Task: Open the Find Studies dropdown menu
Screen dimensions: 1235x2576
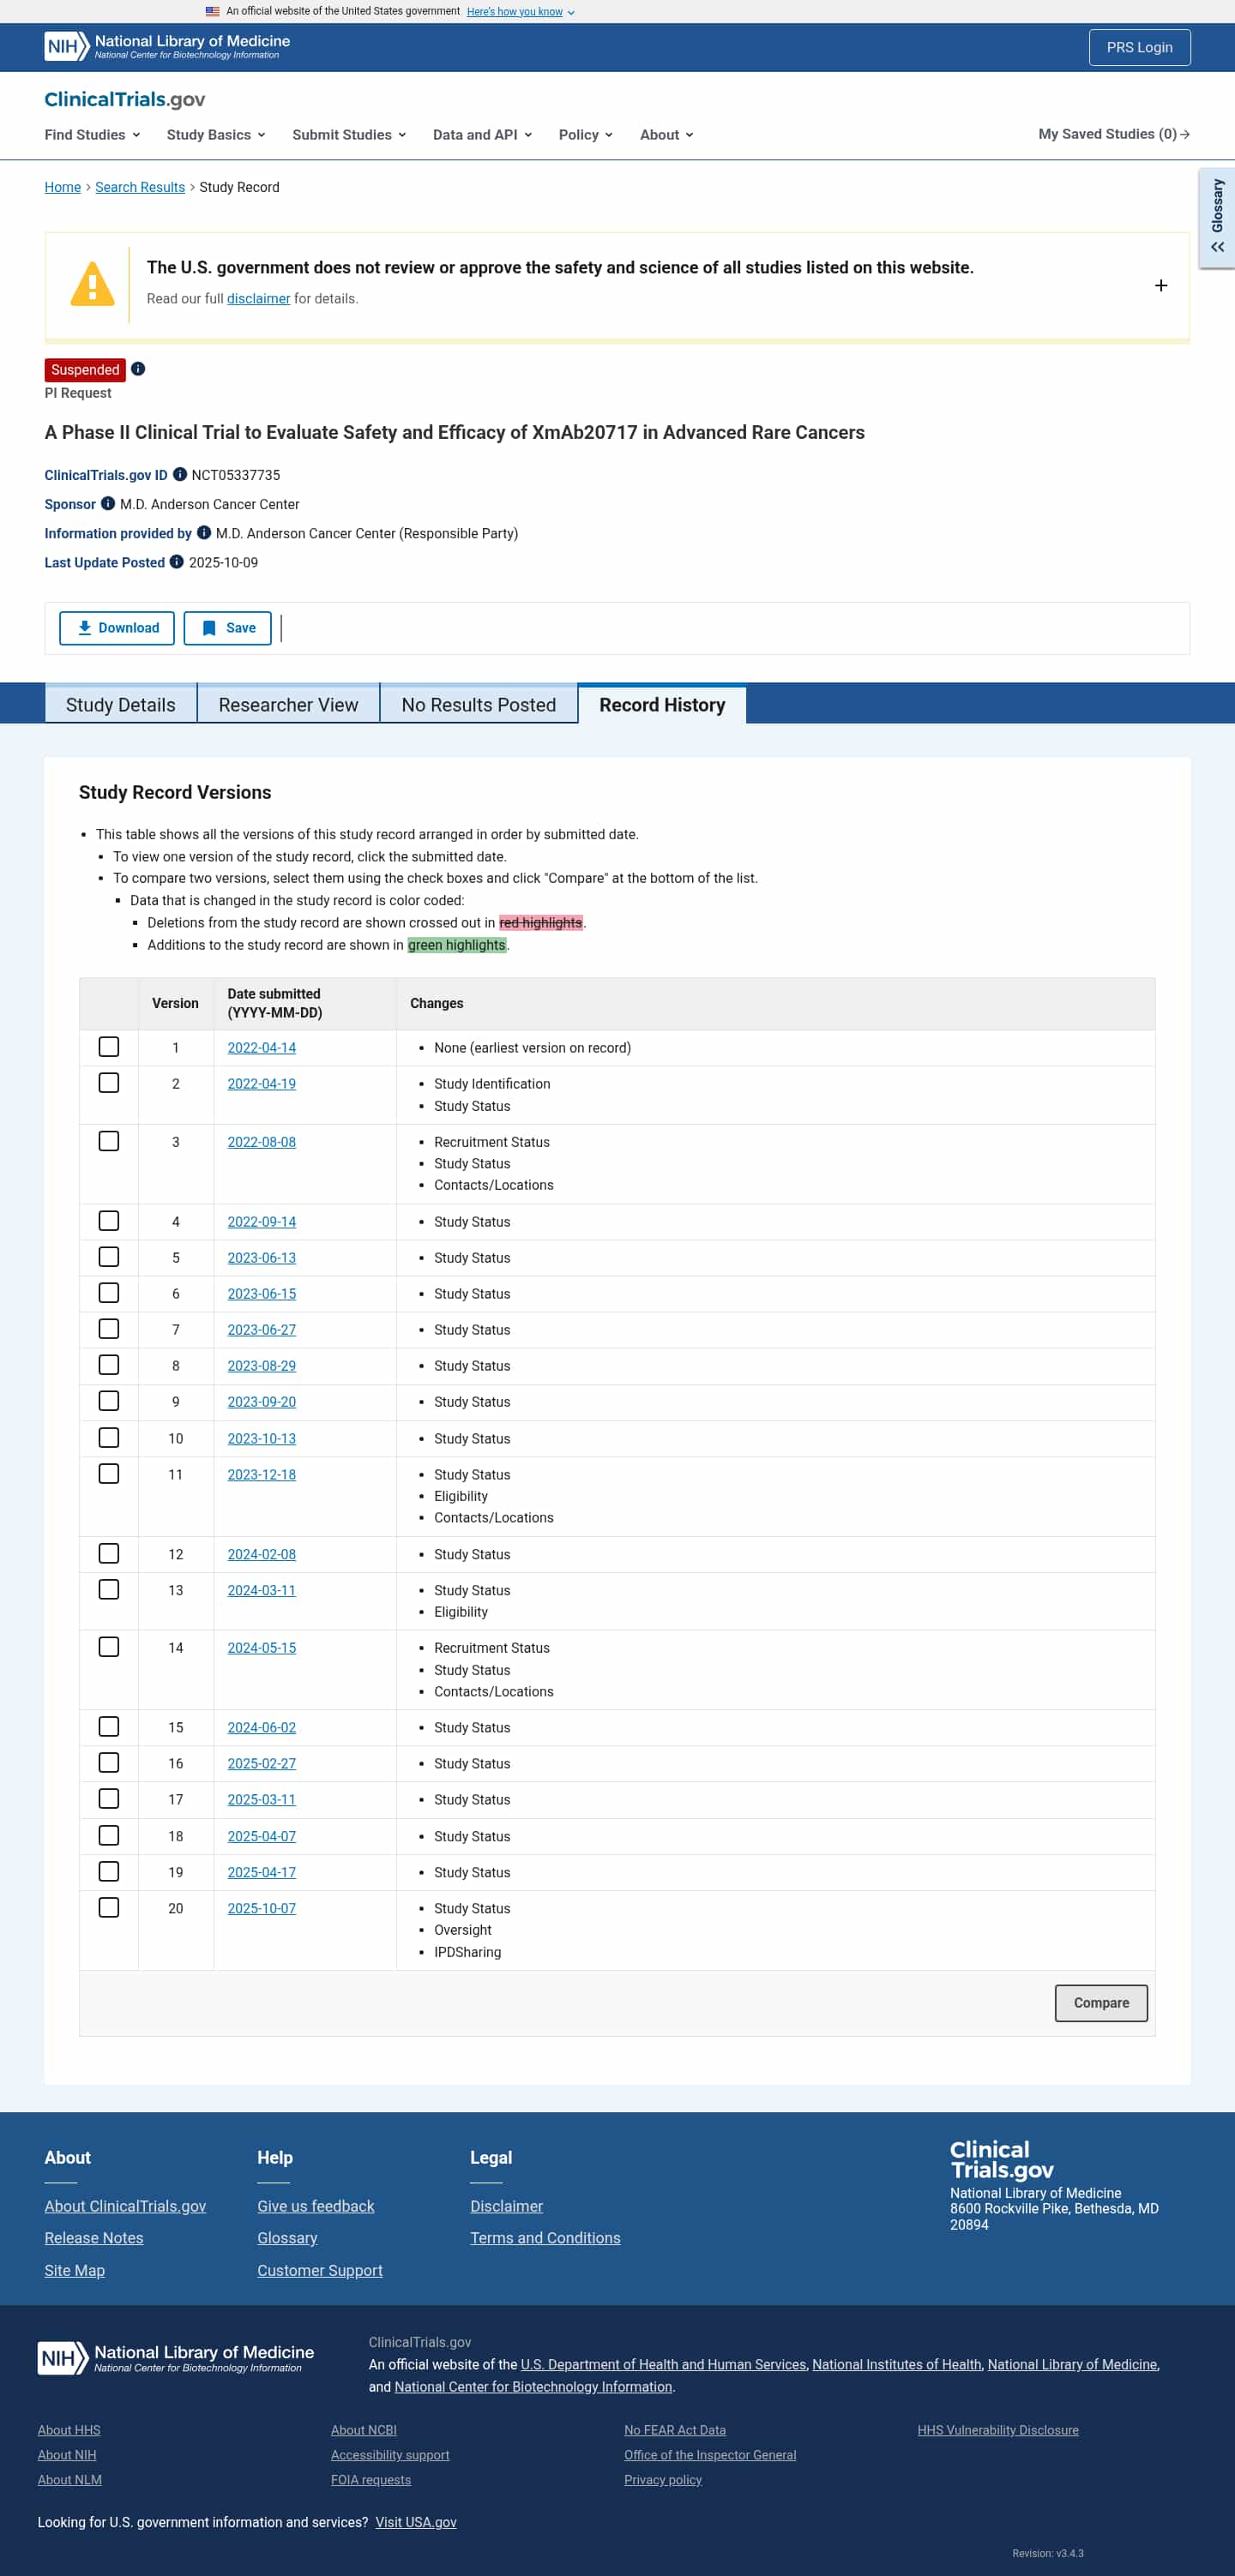Action: coord(92,134)
